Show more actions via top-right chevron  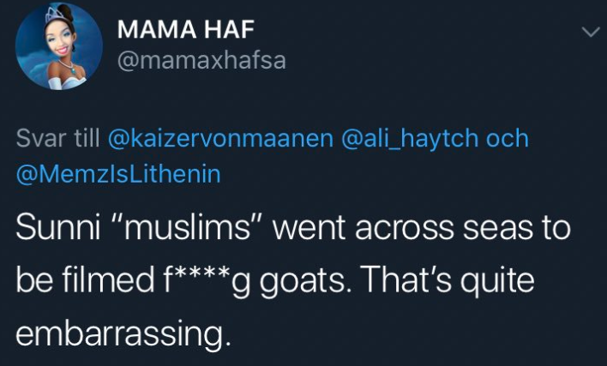coord(589,32)
